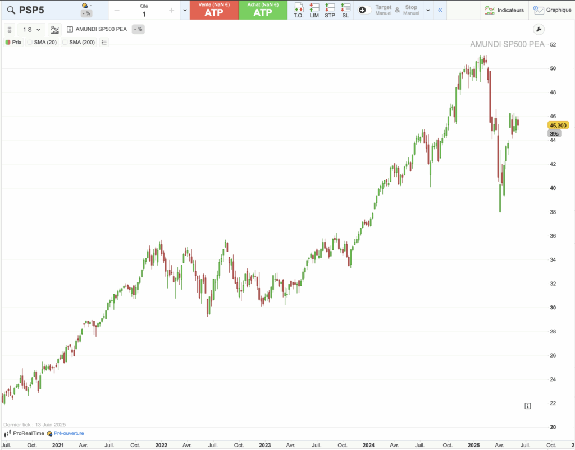Click the 39s countdown timer label
The width and height of the screenshot is (575, 450).
point(554,134)
